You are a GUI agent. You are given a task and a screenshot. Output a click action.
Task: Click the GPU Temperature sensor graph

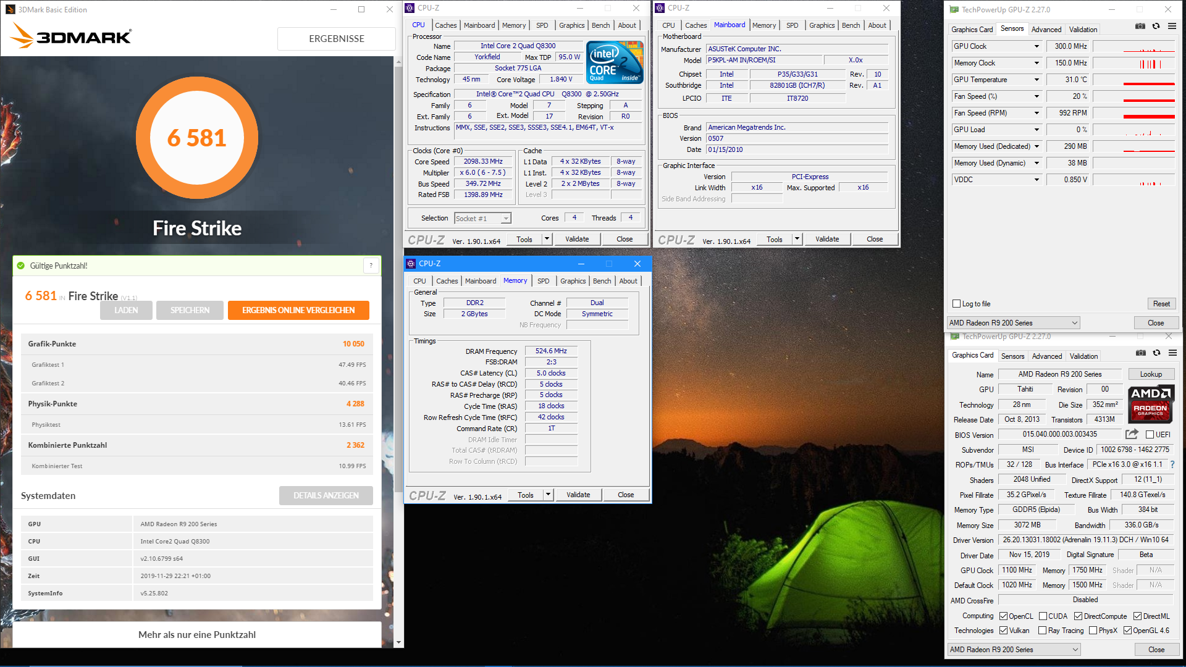1133,80
